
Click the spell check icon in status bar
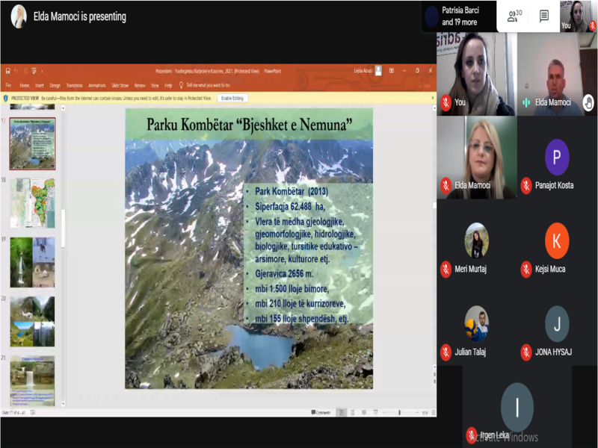click(33, 412)
